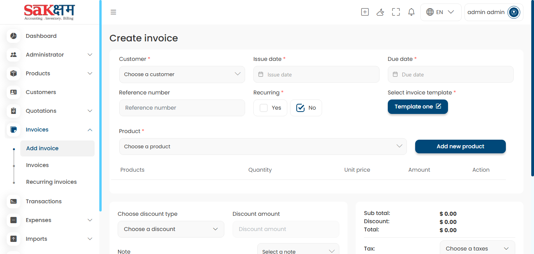Toggle dark mode using the moon icon
Image resolution: width=534 pixels, height=254 pixels.
380,12
